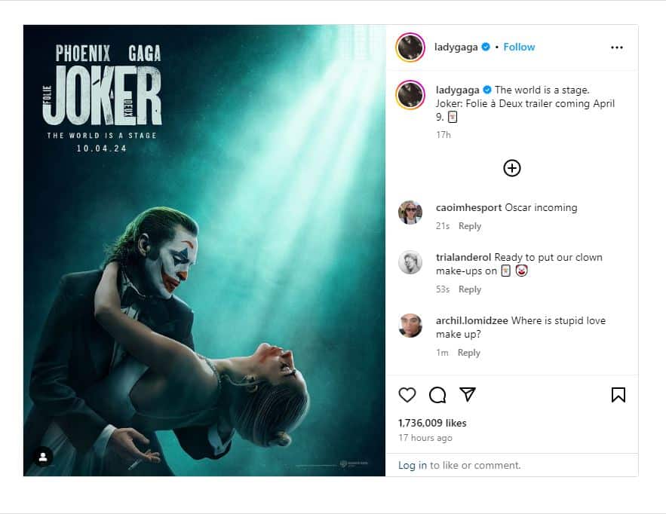Open the ladygaga username in the header
Viewport: 666px width, 514px height.
[x=456, y=47]
